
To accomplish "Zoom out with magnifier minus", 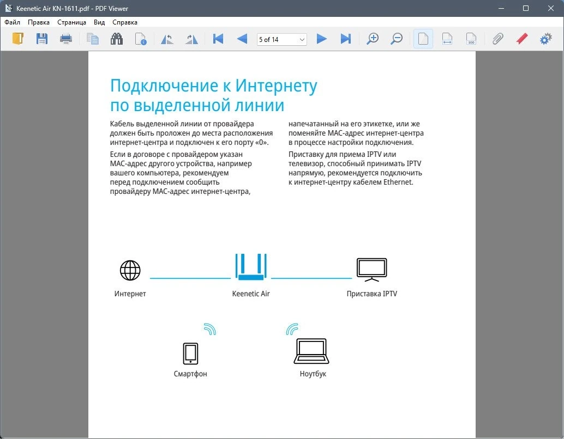I will pyautogui.click(x=397, y=39).
